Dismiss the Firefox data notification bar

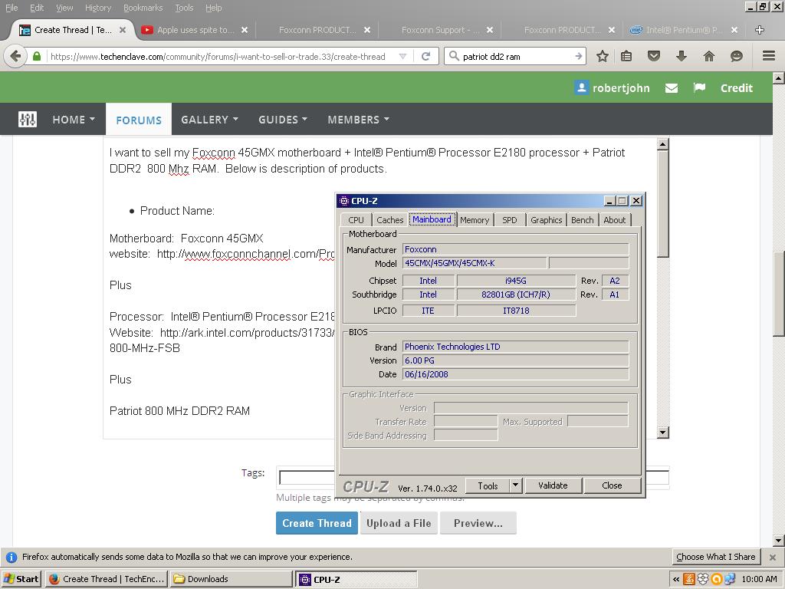click(x=773, y=557)
